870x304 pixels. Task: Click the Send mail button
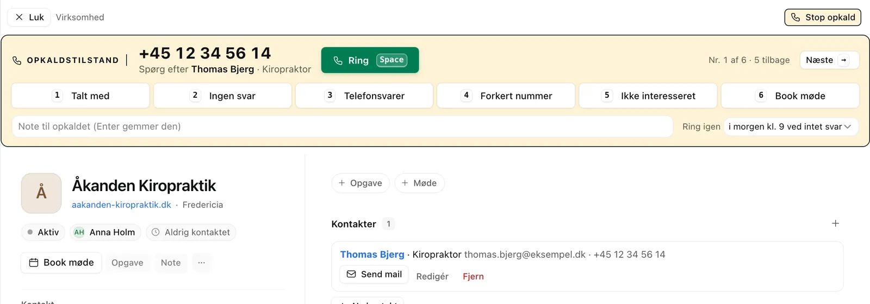click(x=374, y=274)
